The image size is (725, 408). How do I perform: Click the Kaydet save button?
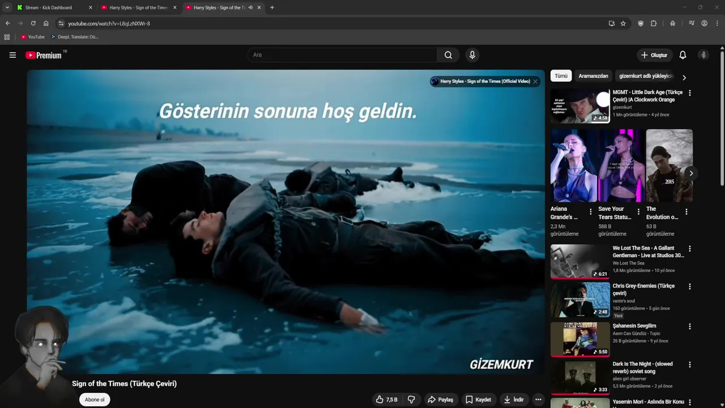coord(479,399)
